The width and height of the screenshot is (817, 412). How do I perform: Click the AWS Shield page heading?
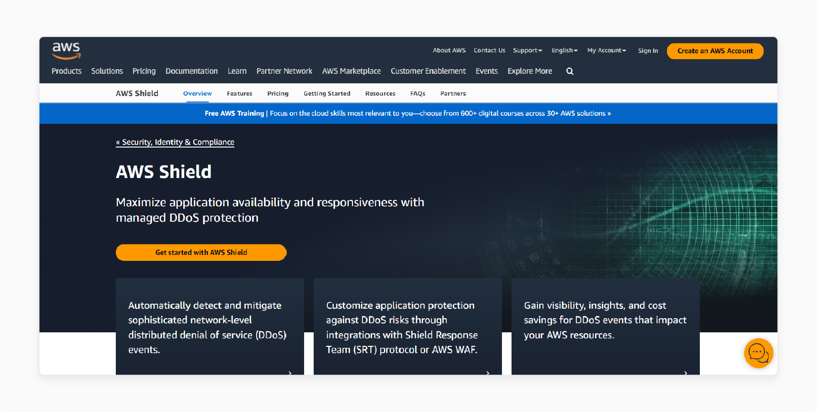(x=164, y=172)
